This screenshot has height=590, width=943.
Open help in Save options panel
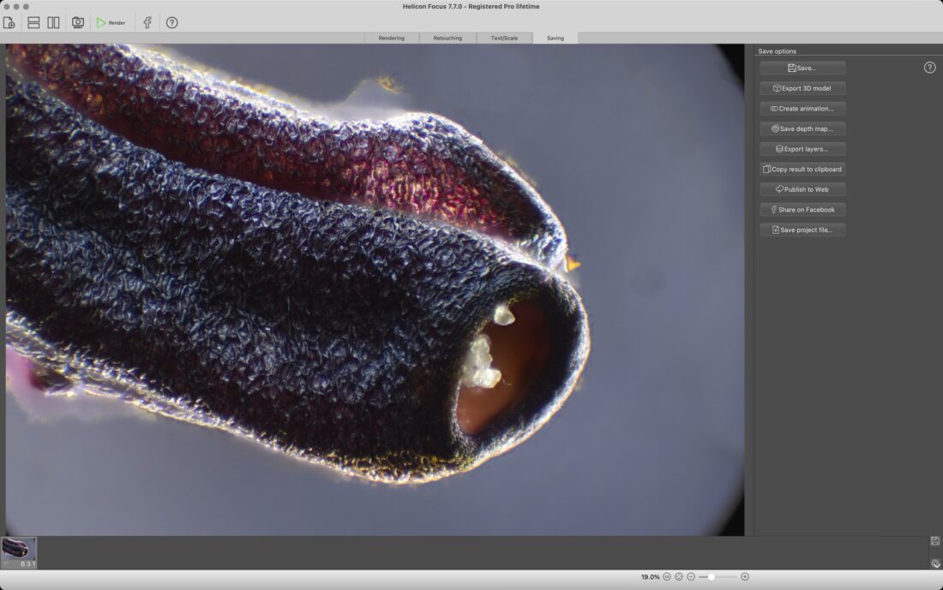pyautogui.click(x=929, y=68)
